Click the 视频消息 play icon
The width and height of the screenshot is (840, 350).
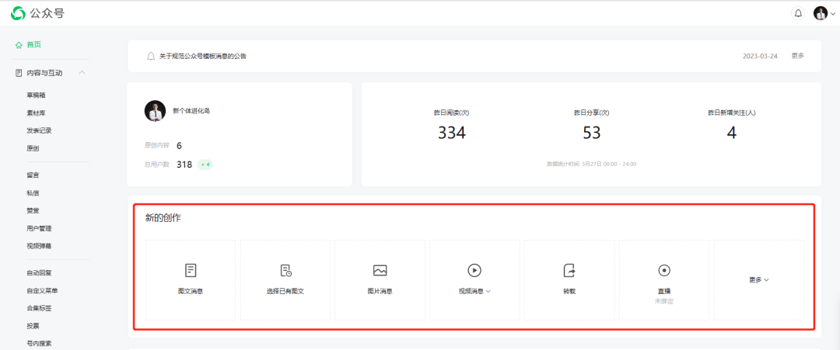[x=474, y=270]
